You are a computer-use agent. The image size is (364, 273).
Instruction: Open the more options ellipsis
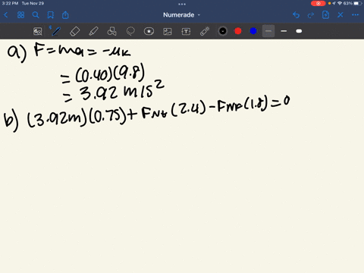[355, 15]
